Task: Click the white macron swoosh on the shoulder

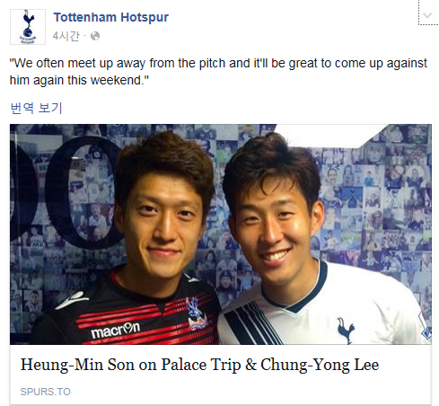Action: click(72, 299)
